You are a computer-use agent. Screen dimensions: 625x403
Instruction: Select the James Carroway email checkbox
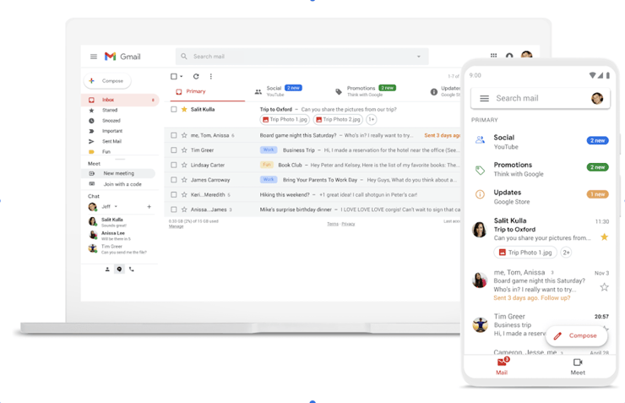click(x=174, y=180)
